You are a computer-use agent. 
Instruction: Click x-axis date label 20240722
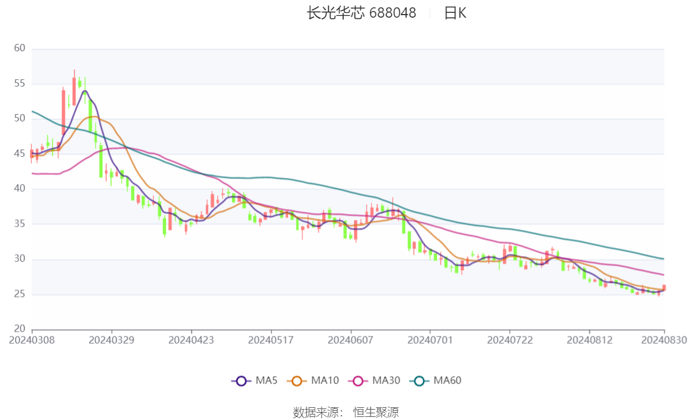(510, 340)
